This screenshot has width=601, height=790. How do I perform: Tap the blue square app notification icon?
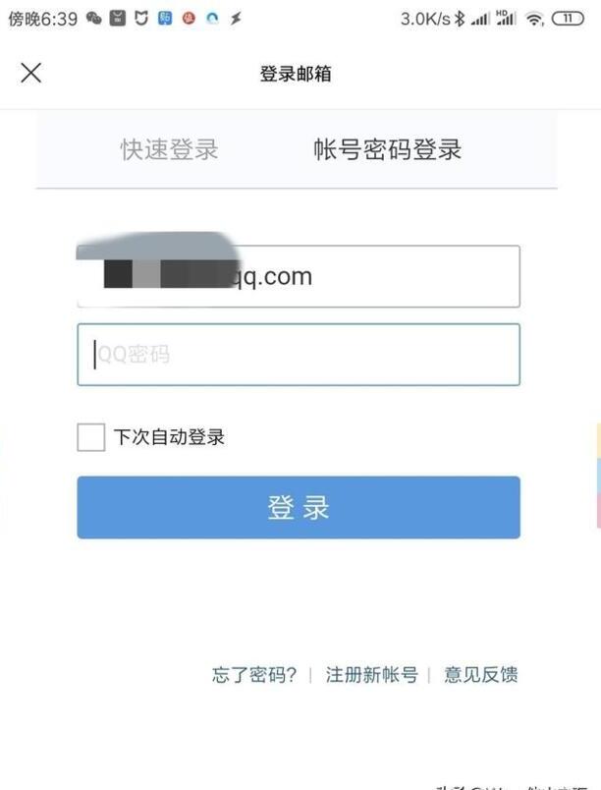point(165,19)
